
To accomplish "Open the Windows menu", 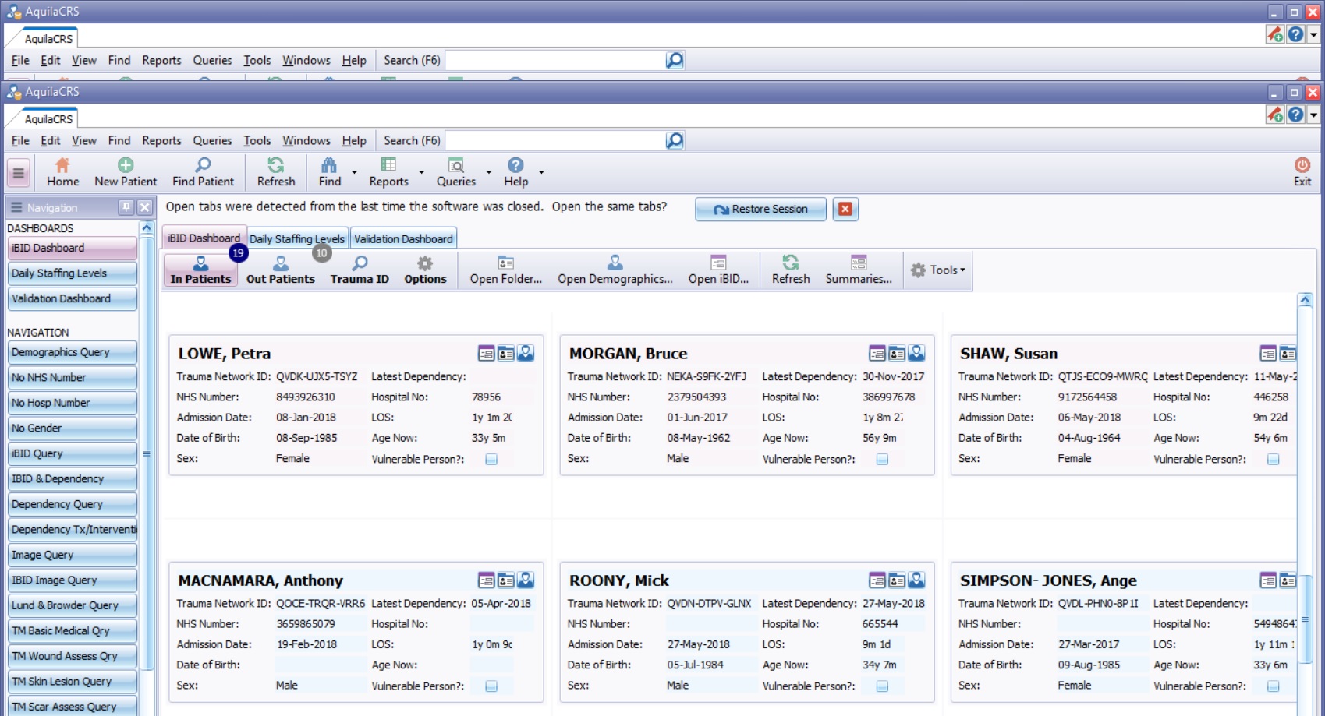I will (306, 140).
